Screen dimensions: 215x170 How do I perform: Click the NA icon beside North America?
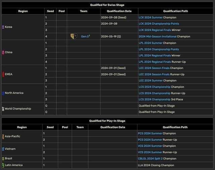click(x=3, y=93)
